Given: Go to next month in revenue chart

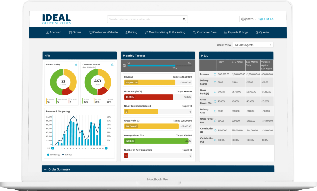Looking at the screenshot, I should pyautogui.click(x=106, y=148).
